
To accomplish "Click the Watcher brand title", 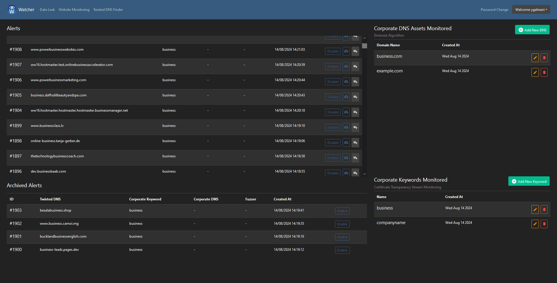I will [x=26, y=10].
